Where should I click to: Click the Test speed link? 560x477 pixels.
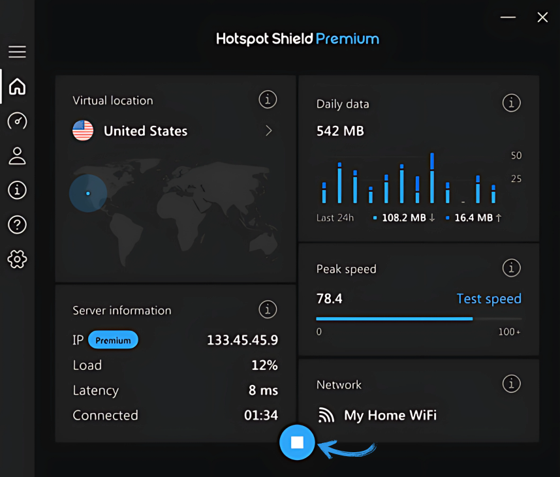click(489, 299)
